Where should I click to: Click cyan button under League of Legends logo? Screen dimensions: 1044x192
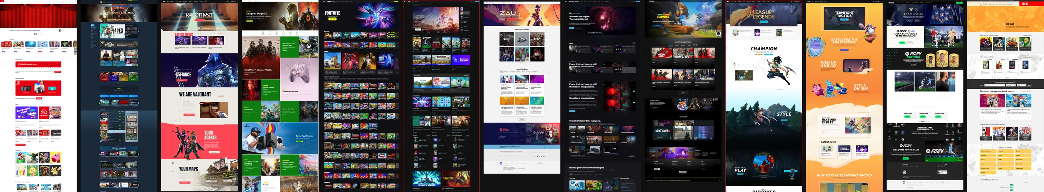[763, 22]
